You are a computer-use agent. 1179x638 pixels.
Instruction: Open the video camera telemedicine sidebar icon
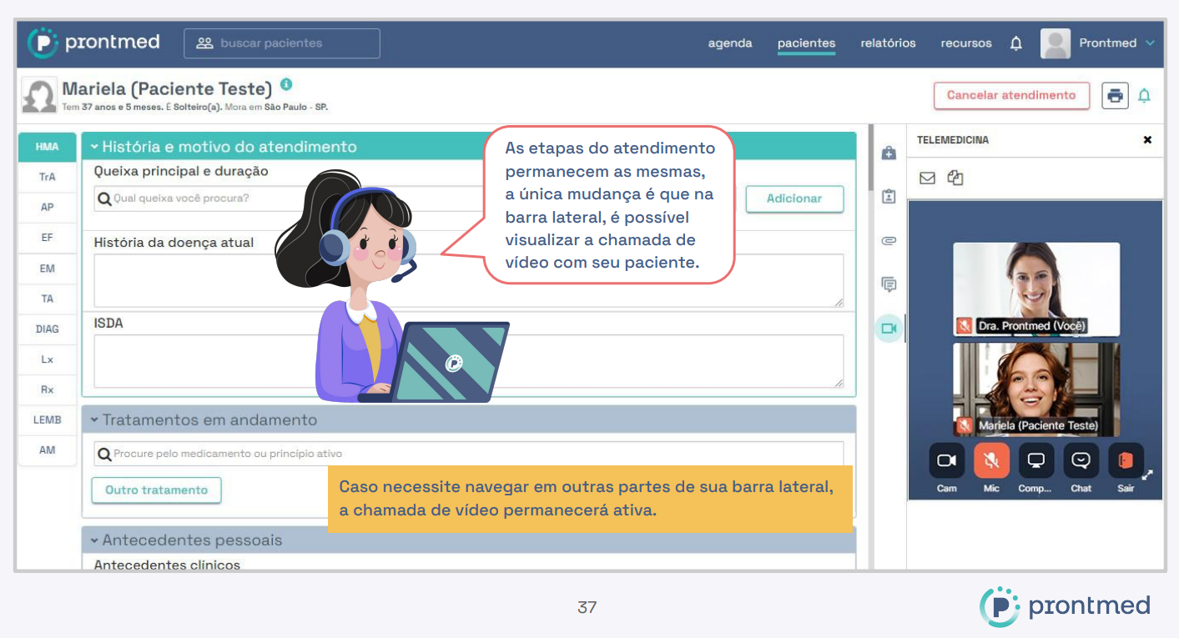(889, 329)
